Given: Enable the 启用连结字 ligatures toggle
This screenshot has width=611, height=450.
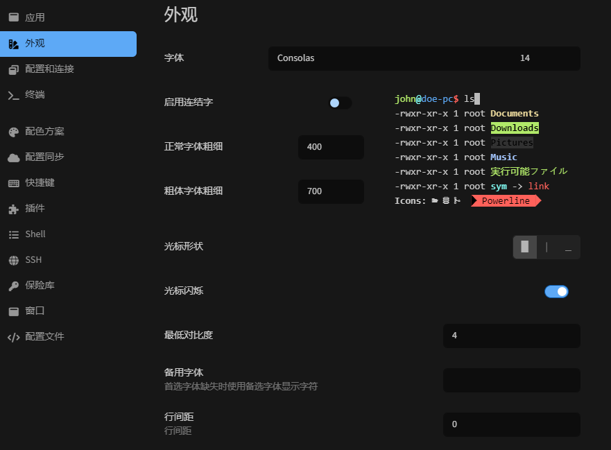Looking at the screenshot, I should pos(340,103).
